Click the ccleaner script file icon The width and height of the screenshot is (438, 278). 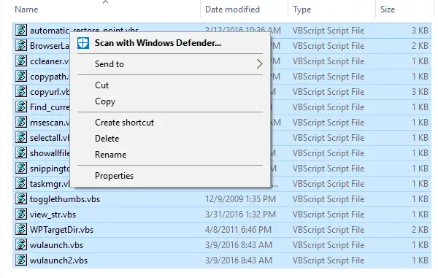point(21,61)
